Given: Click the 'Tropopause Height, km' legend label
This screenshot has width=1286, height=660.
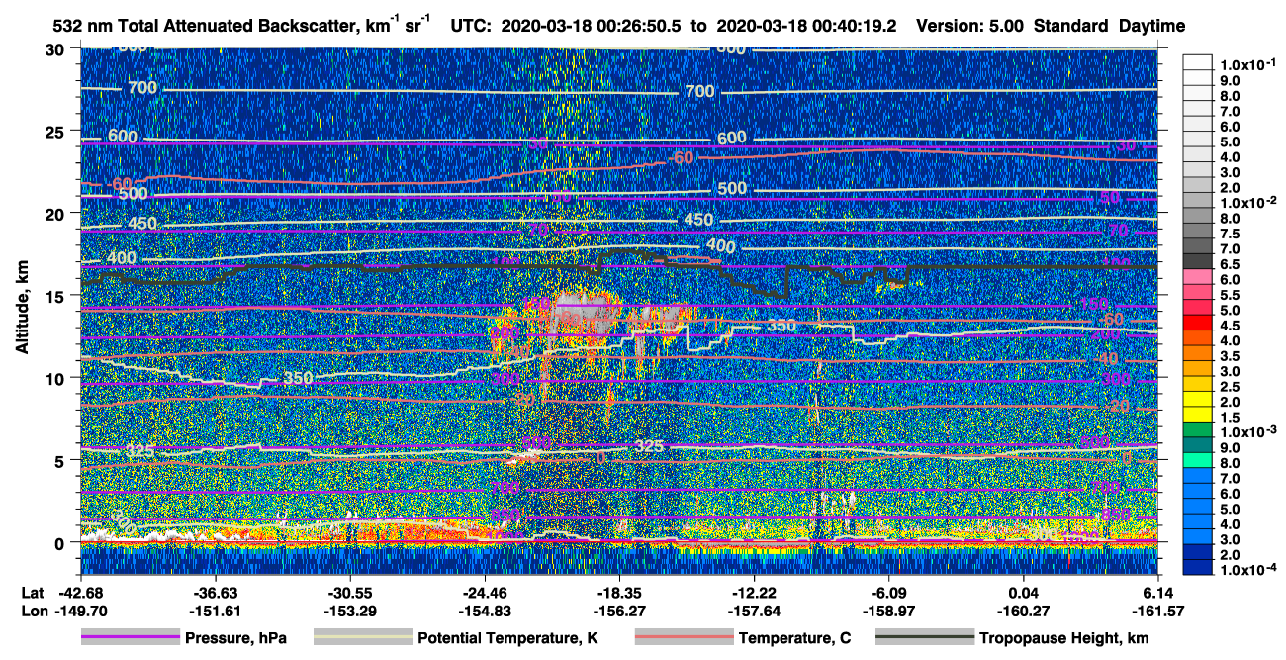Looking at the screenshot, I should (1063, 639).
